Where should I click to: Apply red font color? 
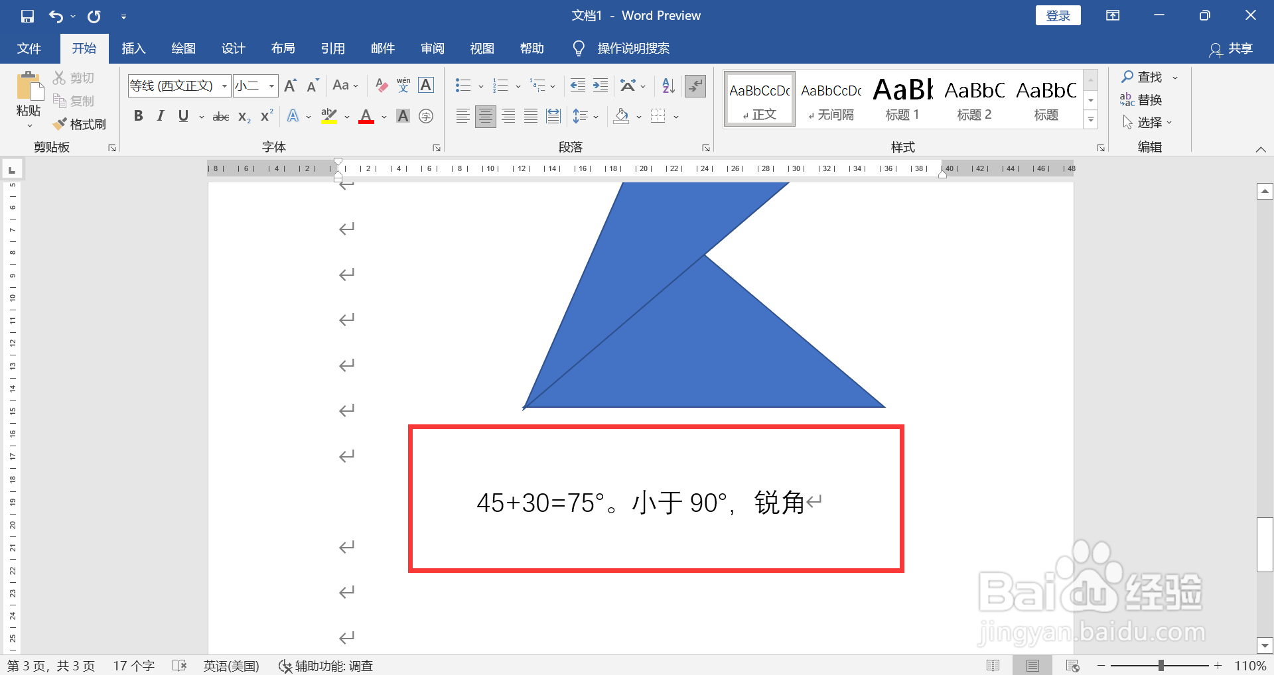coord(366,116)
